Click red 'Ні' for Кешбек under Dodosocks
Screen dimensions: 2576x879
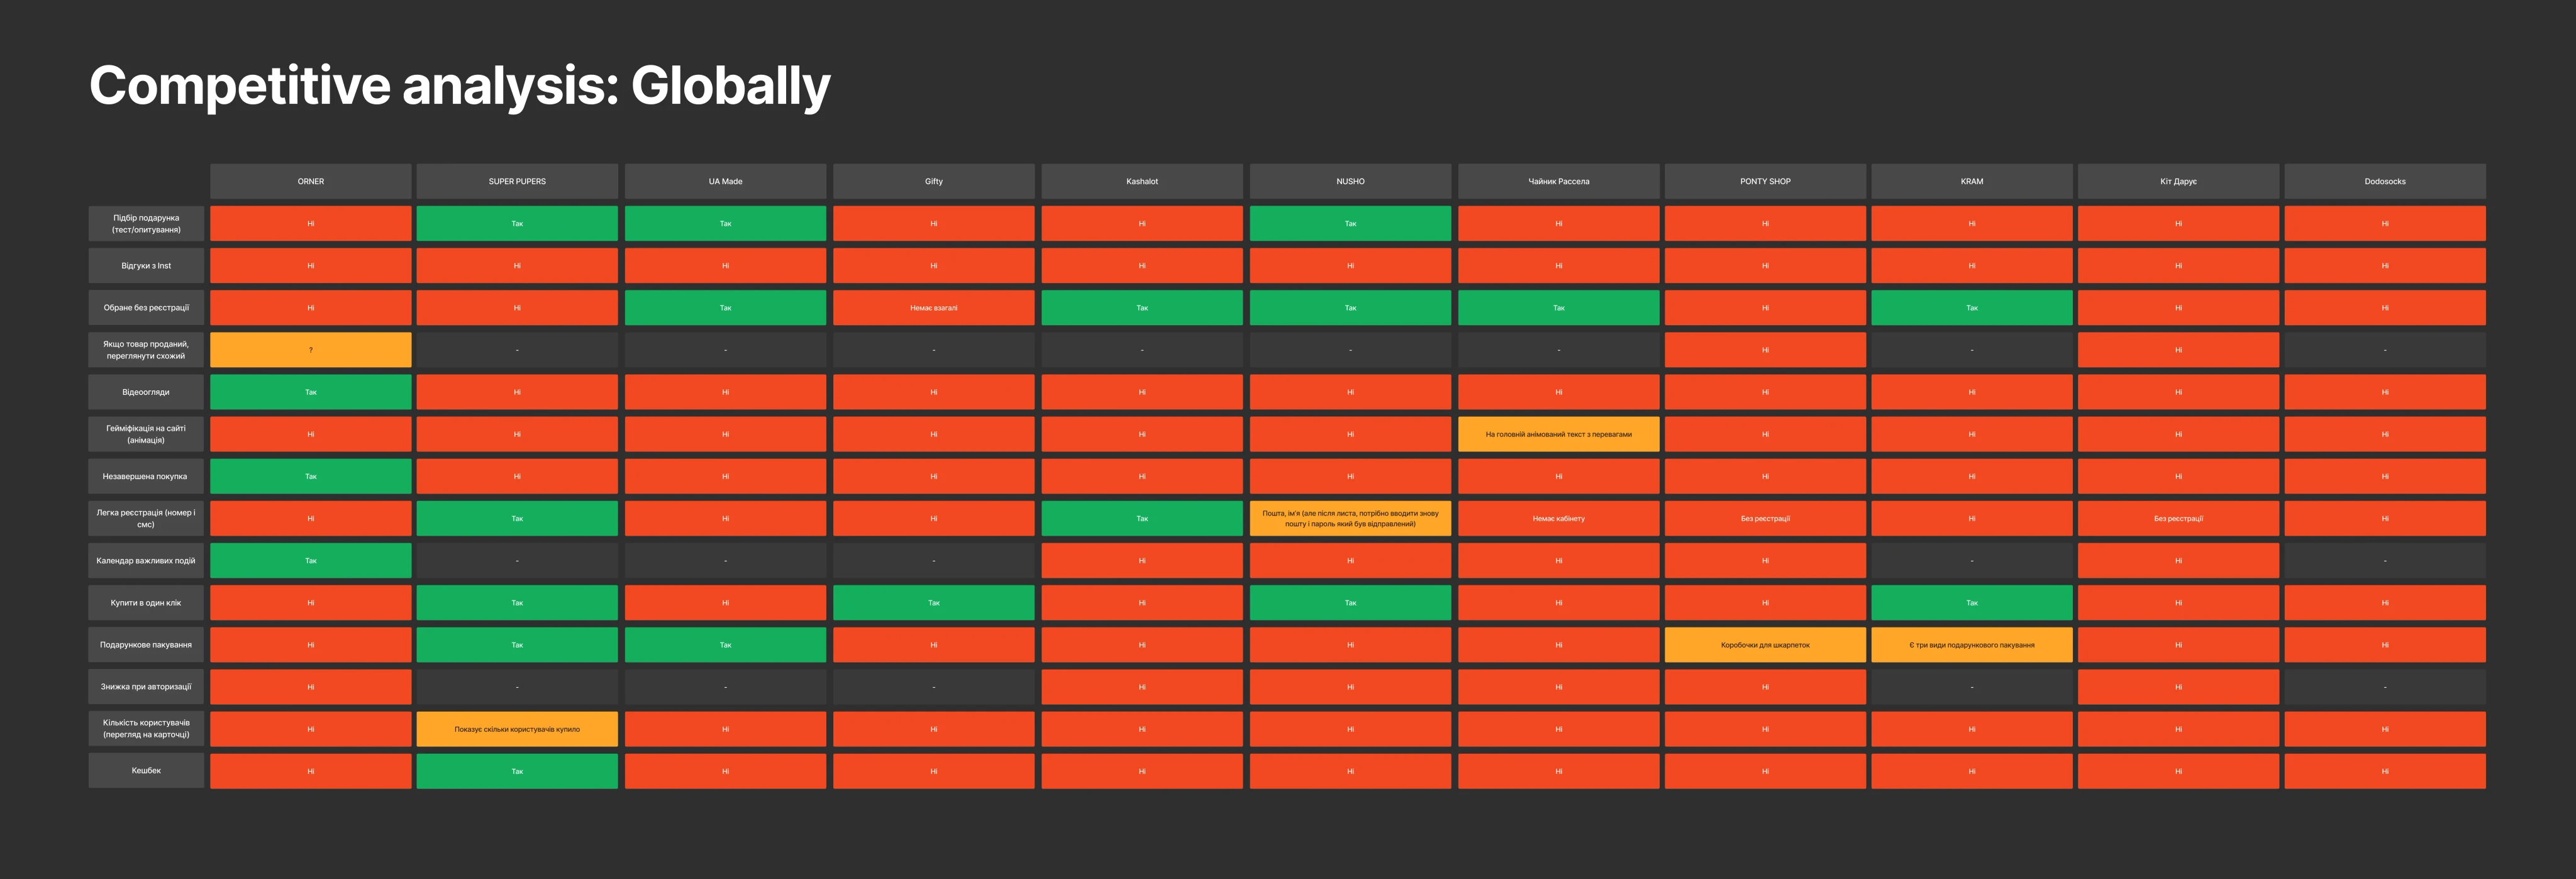pyautogui.click(x=2385, y=771)
